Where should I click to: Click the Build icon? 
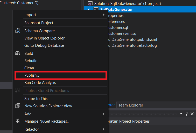(18, 53)
